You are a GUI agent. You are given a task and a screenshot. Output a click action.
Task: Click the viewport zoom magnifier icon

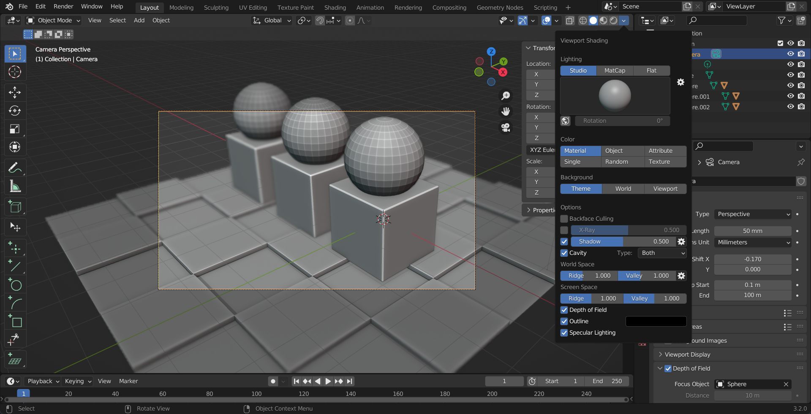pos(506,96)
